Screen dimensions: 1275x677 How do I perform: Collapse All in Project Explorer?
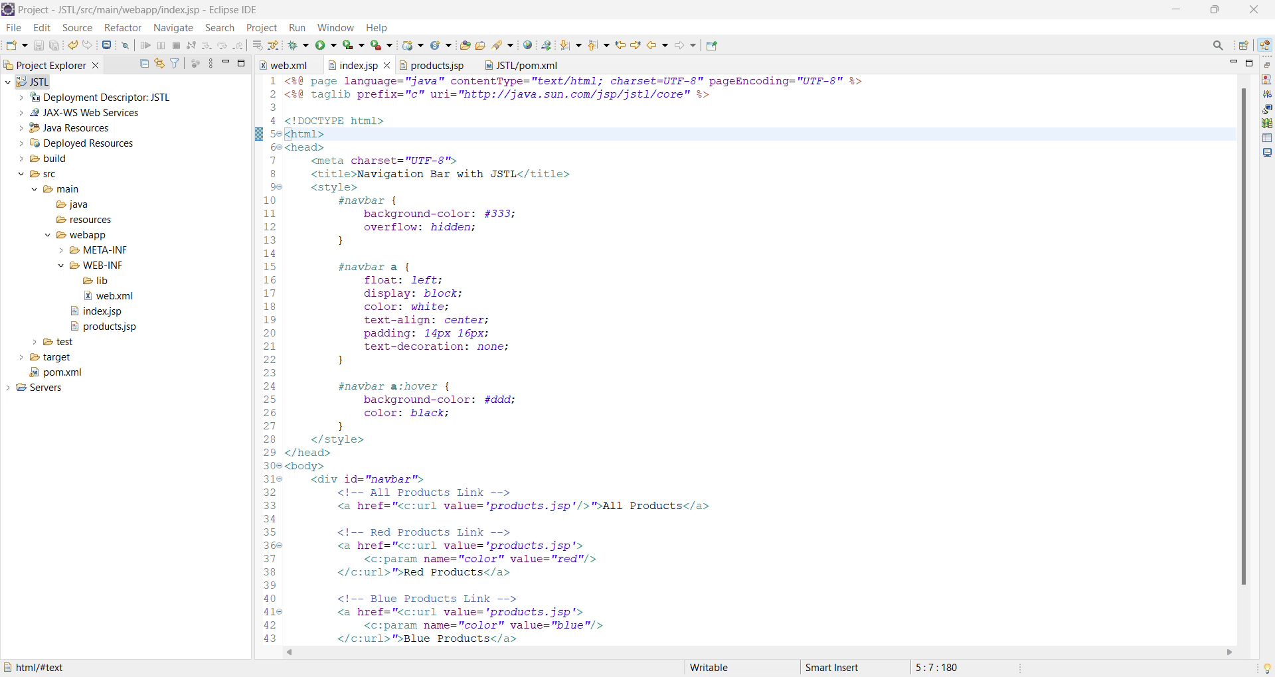pos(144,64)
